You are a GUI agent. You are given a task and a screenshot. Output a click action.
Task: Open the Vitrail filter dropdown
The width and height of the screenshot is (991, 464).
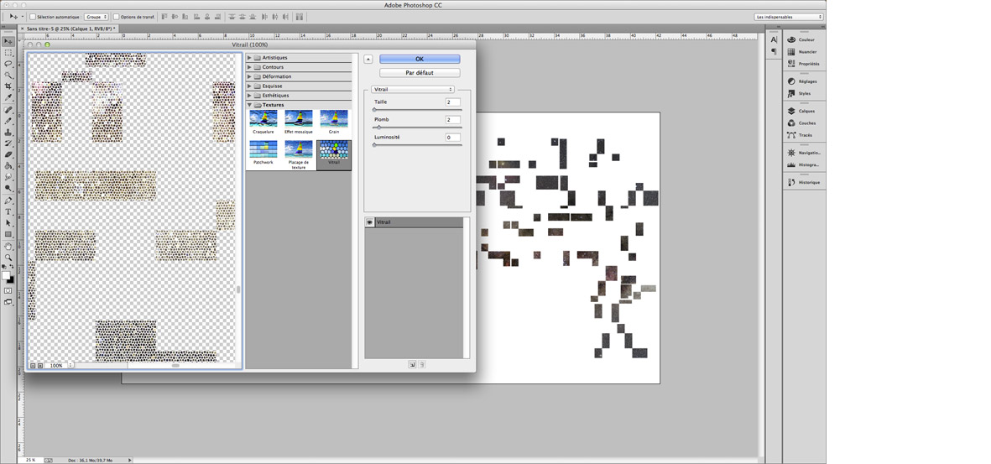tap(413, 89)
